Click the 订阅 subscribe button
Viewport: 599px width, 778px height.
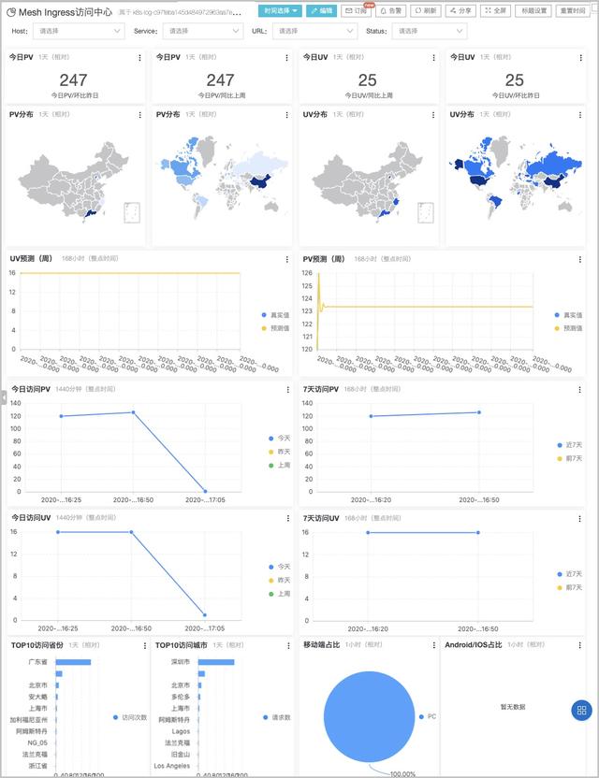point(356,10)
